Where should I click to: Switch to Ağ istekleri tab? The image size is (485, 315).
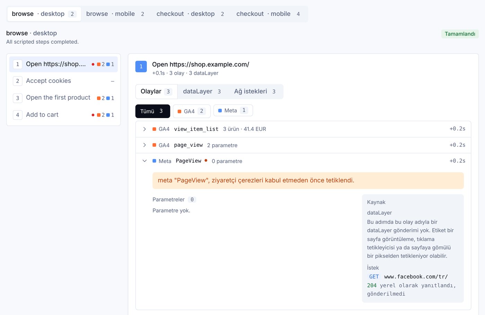click(255, 92)
